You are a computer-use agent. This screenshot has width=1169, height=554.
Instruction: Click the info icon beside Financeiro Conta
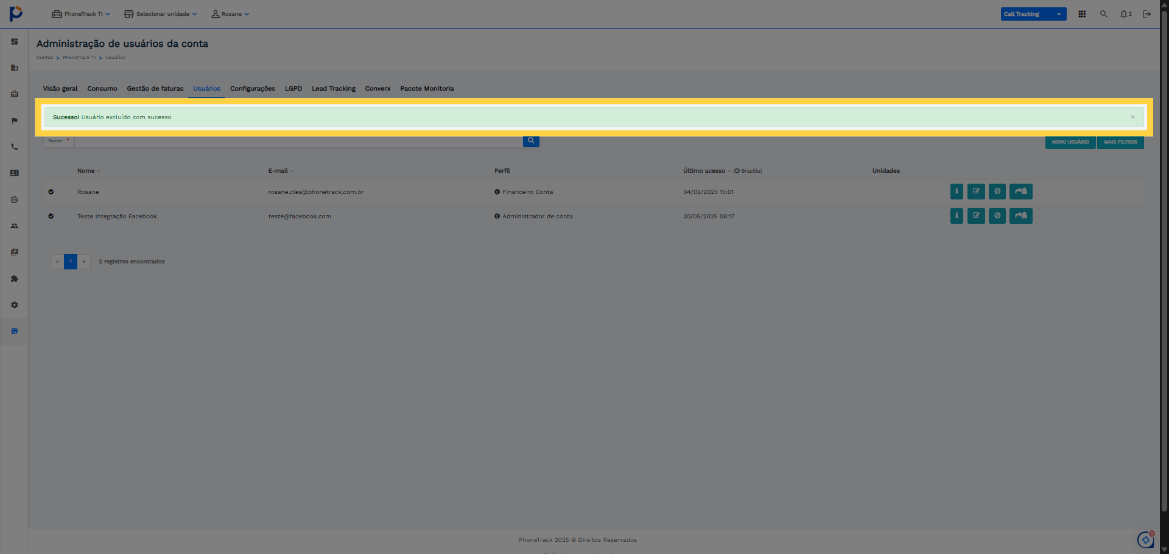click(497, 192)
